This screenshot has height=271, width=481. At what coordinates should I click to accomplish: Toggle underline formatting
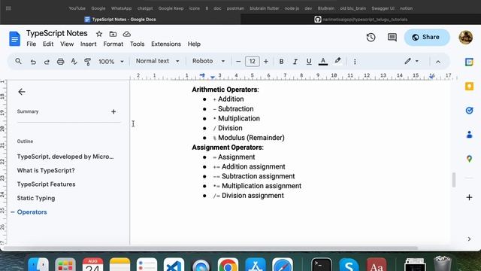click(309, 62)
